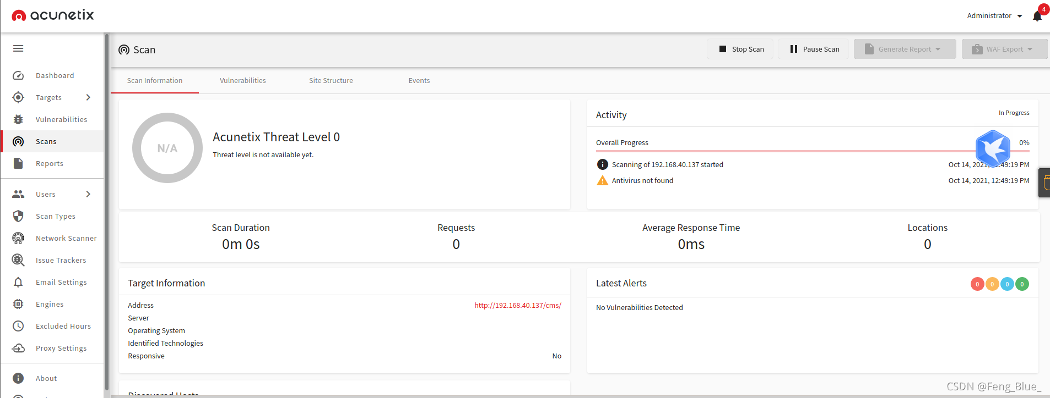The width and height of the screenshot is (1050, 398).
Task: Switch to the Vulnerabilities tab
Action: click(243, 81)
